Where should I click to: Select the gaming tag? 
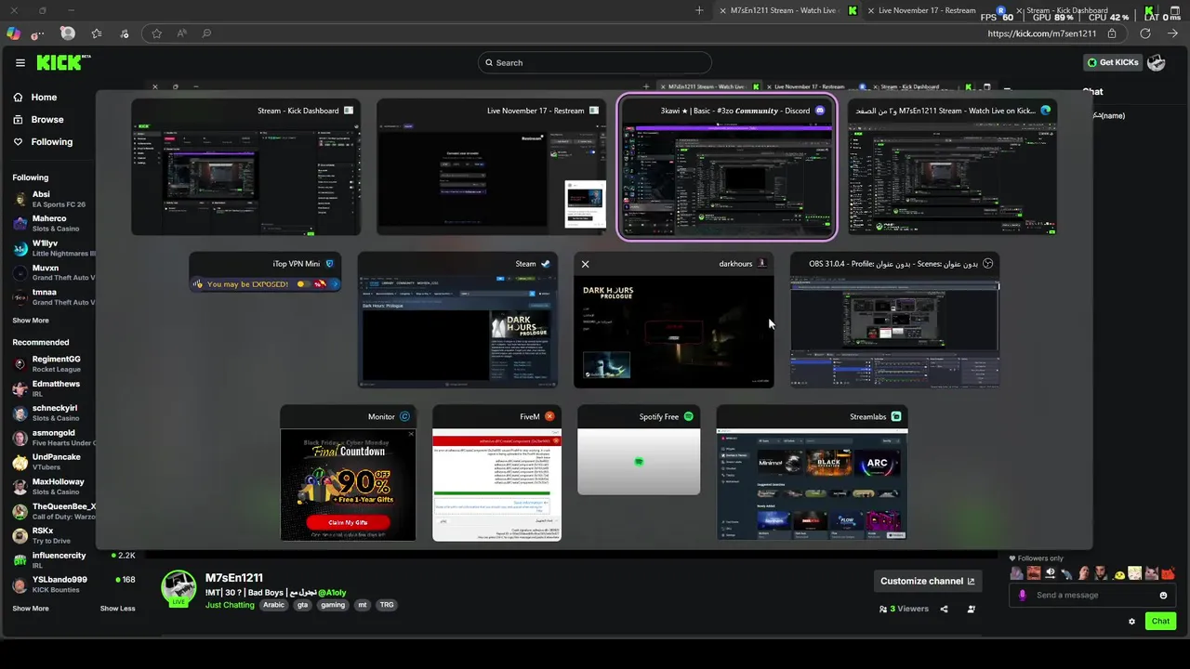tap(333, 605)
